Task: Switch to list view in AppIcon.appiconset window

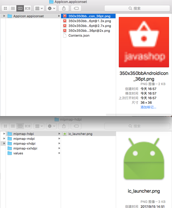Action: coord(13,8)
